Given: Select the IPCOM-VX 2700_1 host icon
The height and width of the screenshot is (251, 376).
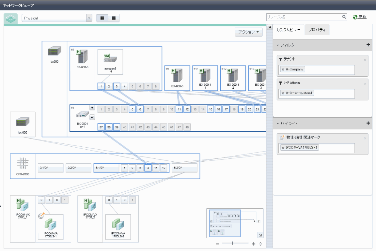Looking at the screenshot, I should pyautogui.click(x=23, y=205).
